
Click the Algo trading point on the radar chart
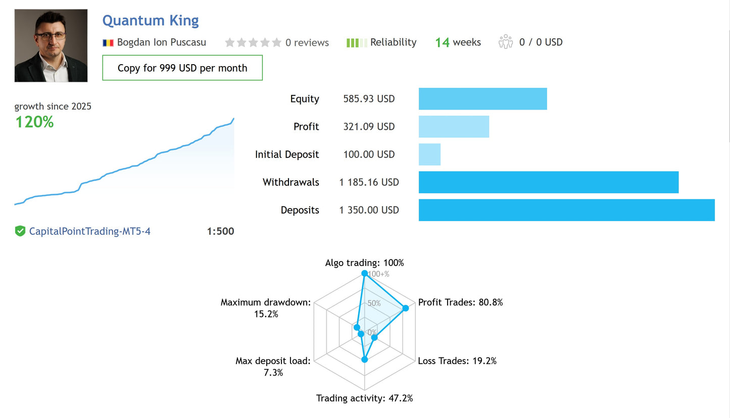pos(365,273)
